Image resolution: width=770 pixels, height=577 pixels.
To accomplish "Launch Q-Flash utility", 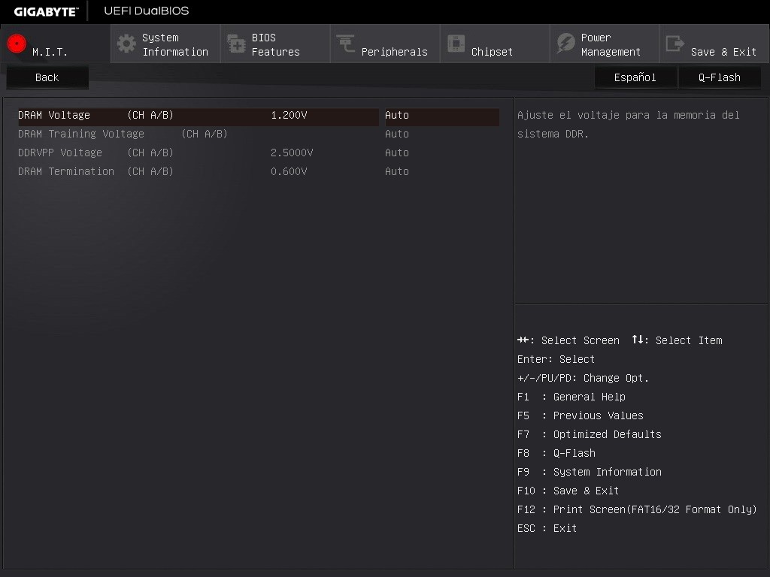I will pyautogui.click(x=719, y=77).
